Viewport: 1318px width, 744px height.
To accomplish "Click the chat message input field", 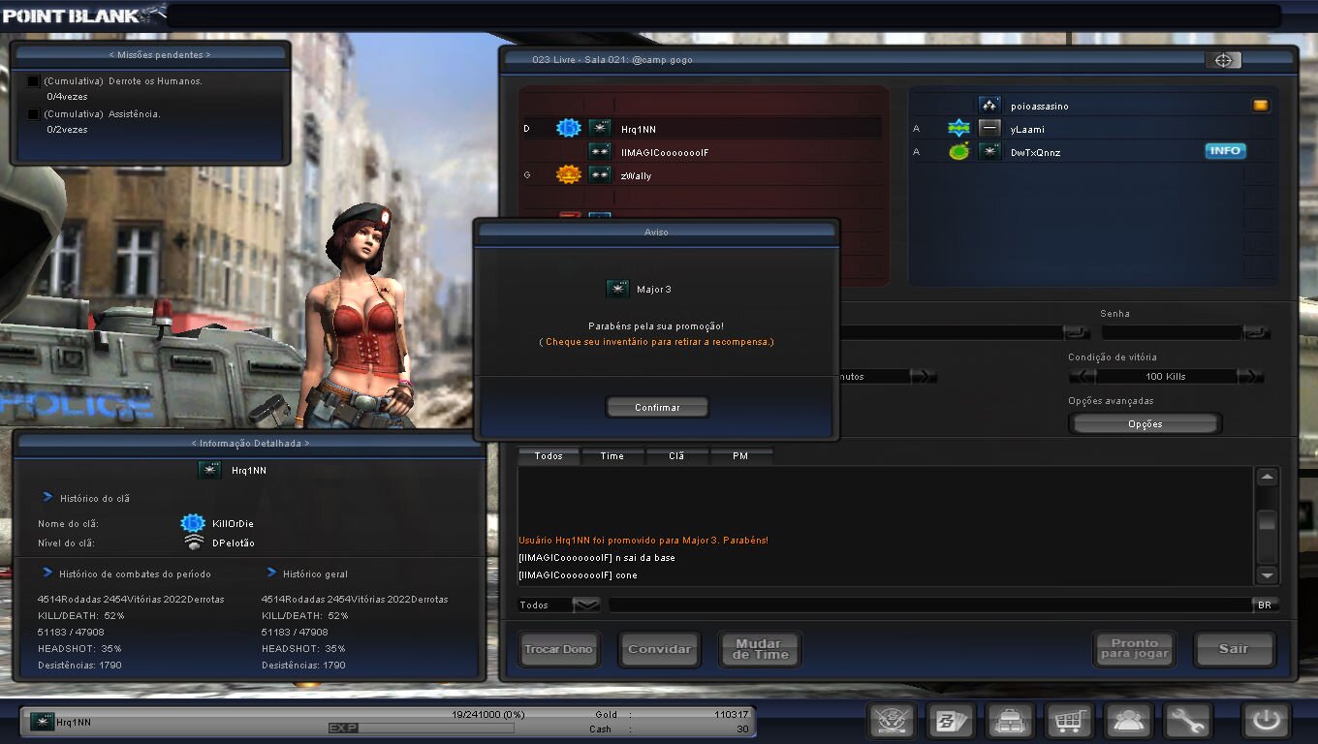I will 930,604.
